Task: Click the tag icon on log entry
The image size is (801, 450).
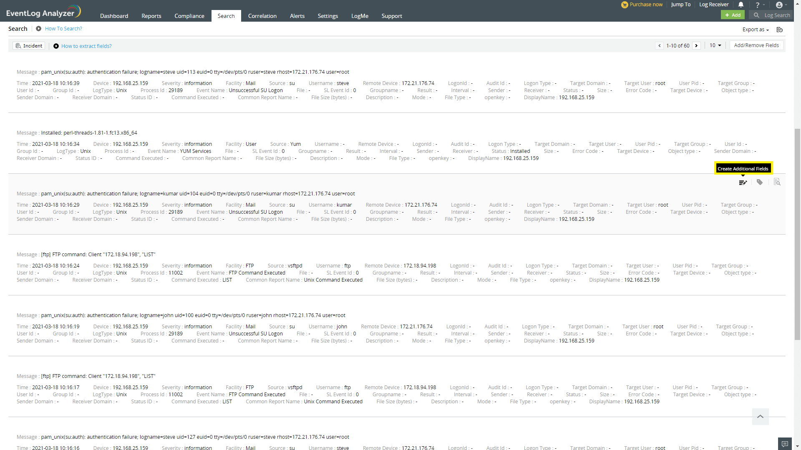Action: (x=760, y=182)
